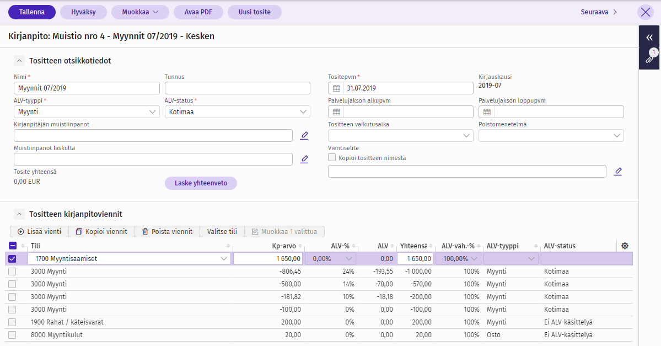Click the Muistiinpanot laskulta text field
This screenshot has height=346, width=661.
click(153, 159)
